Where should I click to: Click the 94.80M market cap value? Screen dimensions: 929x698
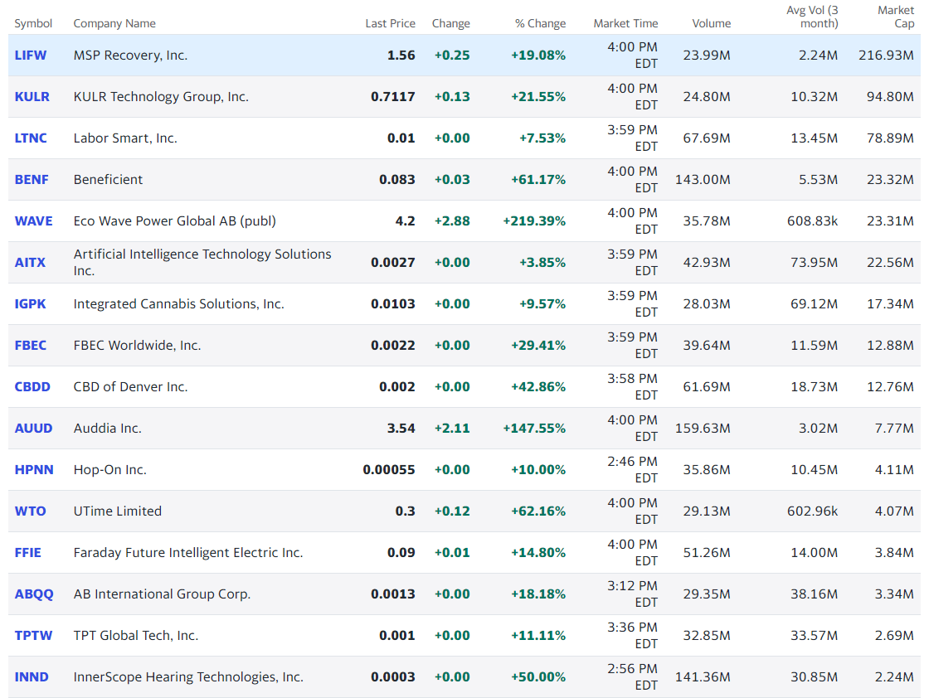tap(891, 96)
